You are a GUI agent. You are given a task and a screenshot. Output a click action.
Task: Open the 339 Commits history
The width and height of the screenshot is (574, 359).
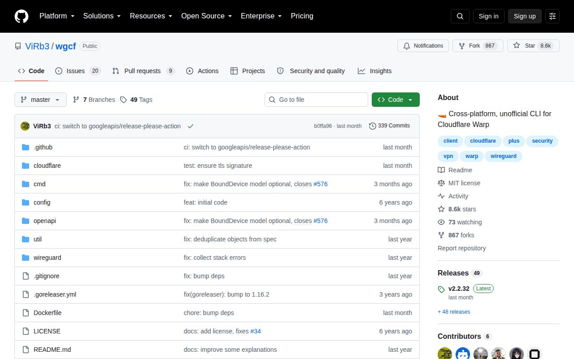(389, 126)
